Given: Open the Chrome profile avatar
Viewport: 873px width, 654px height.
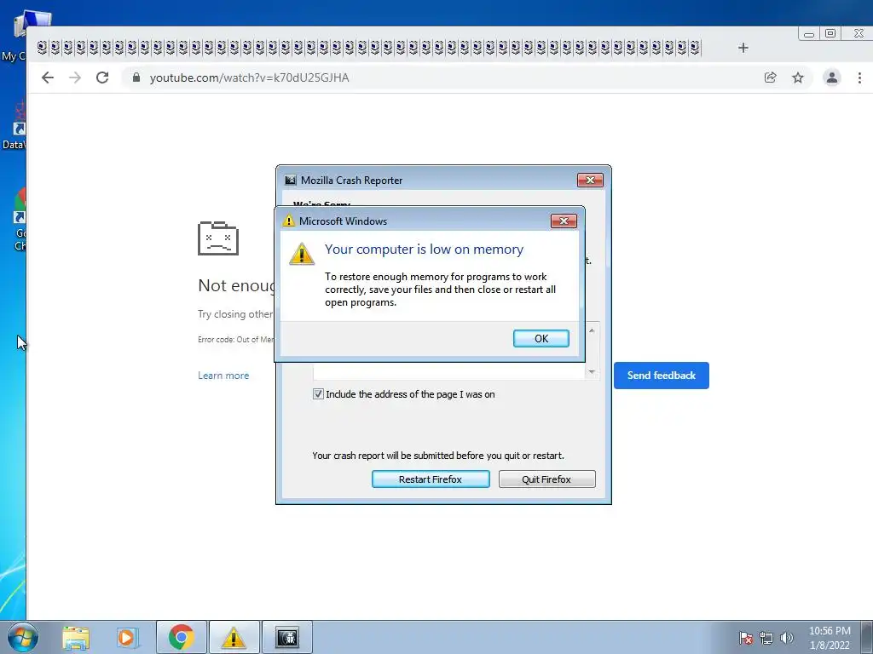Looking at the screenshot, I should tap(832, 77).
